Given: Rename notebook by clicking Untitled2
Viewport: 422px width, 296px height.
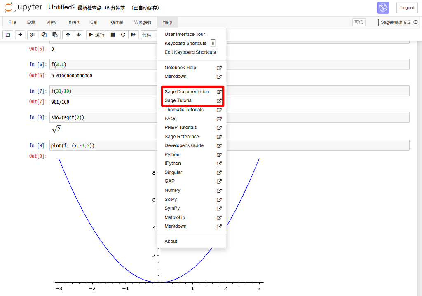Looking at the screenshot, I should pos(62,7).
